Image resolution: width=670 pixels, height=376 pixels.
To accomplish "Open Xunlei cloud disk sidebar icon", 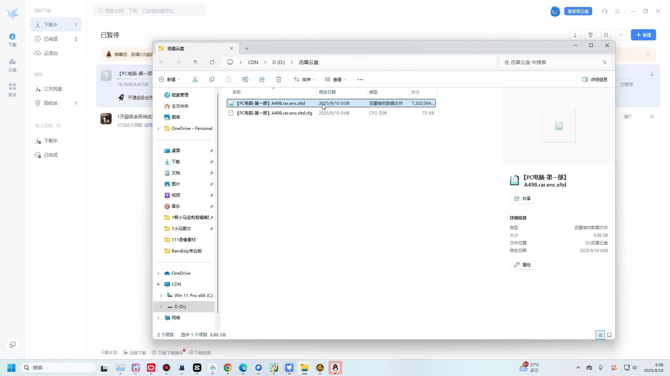I will (12, 65).
